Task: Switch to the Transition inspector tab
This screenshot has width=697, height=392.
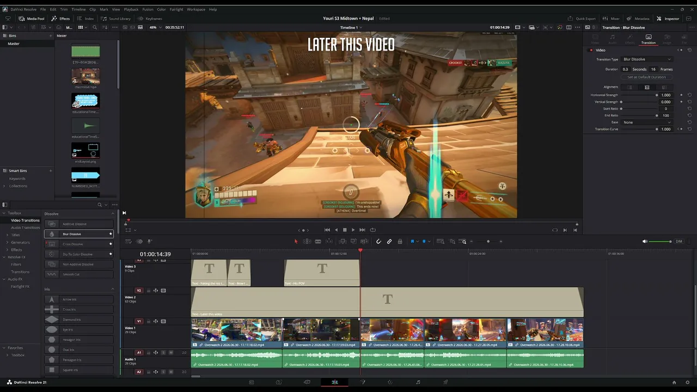Action: point(648,39)
